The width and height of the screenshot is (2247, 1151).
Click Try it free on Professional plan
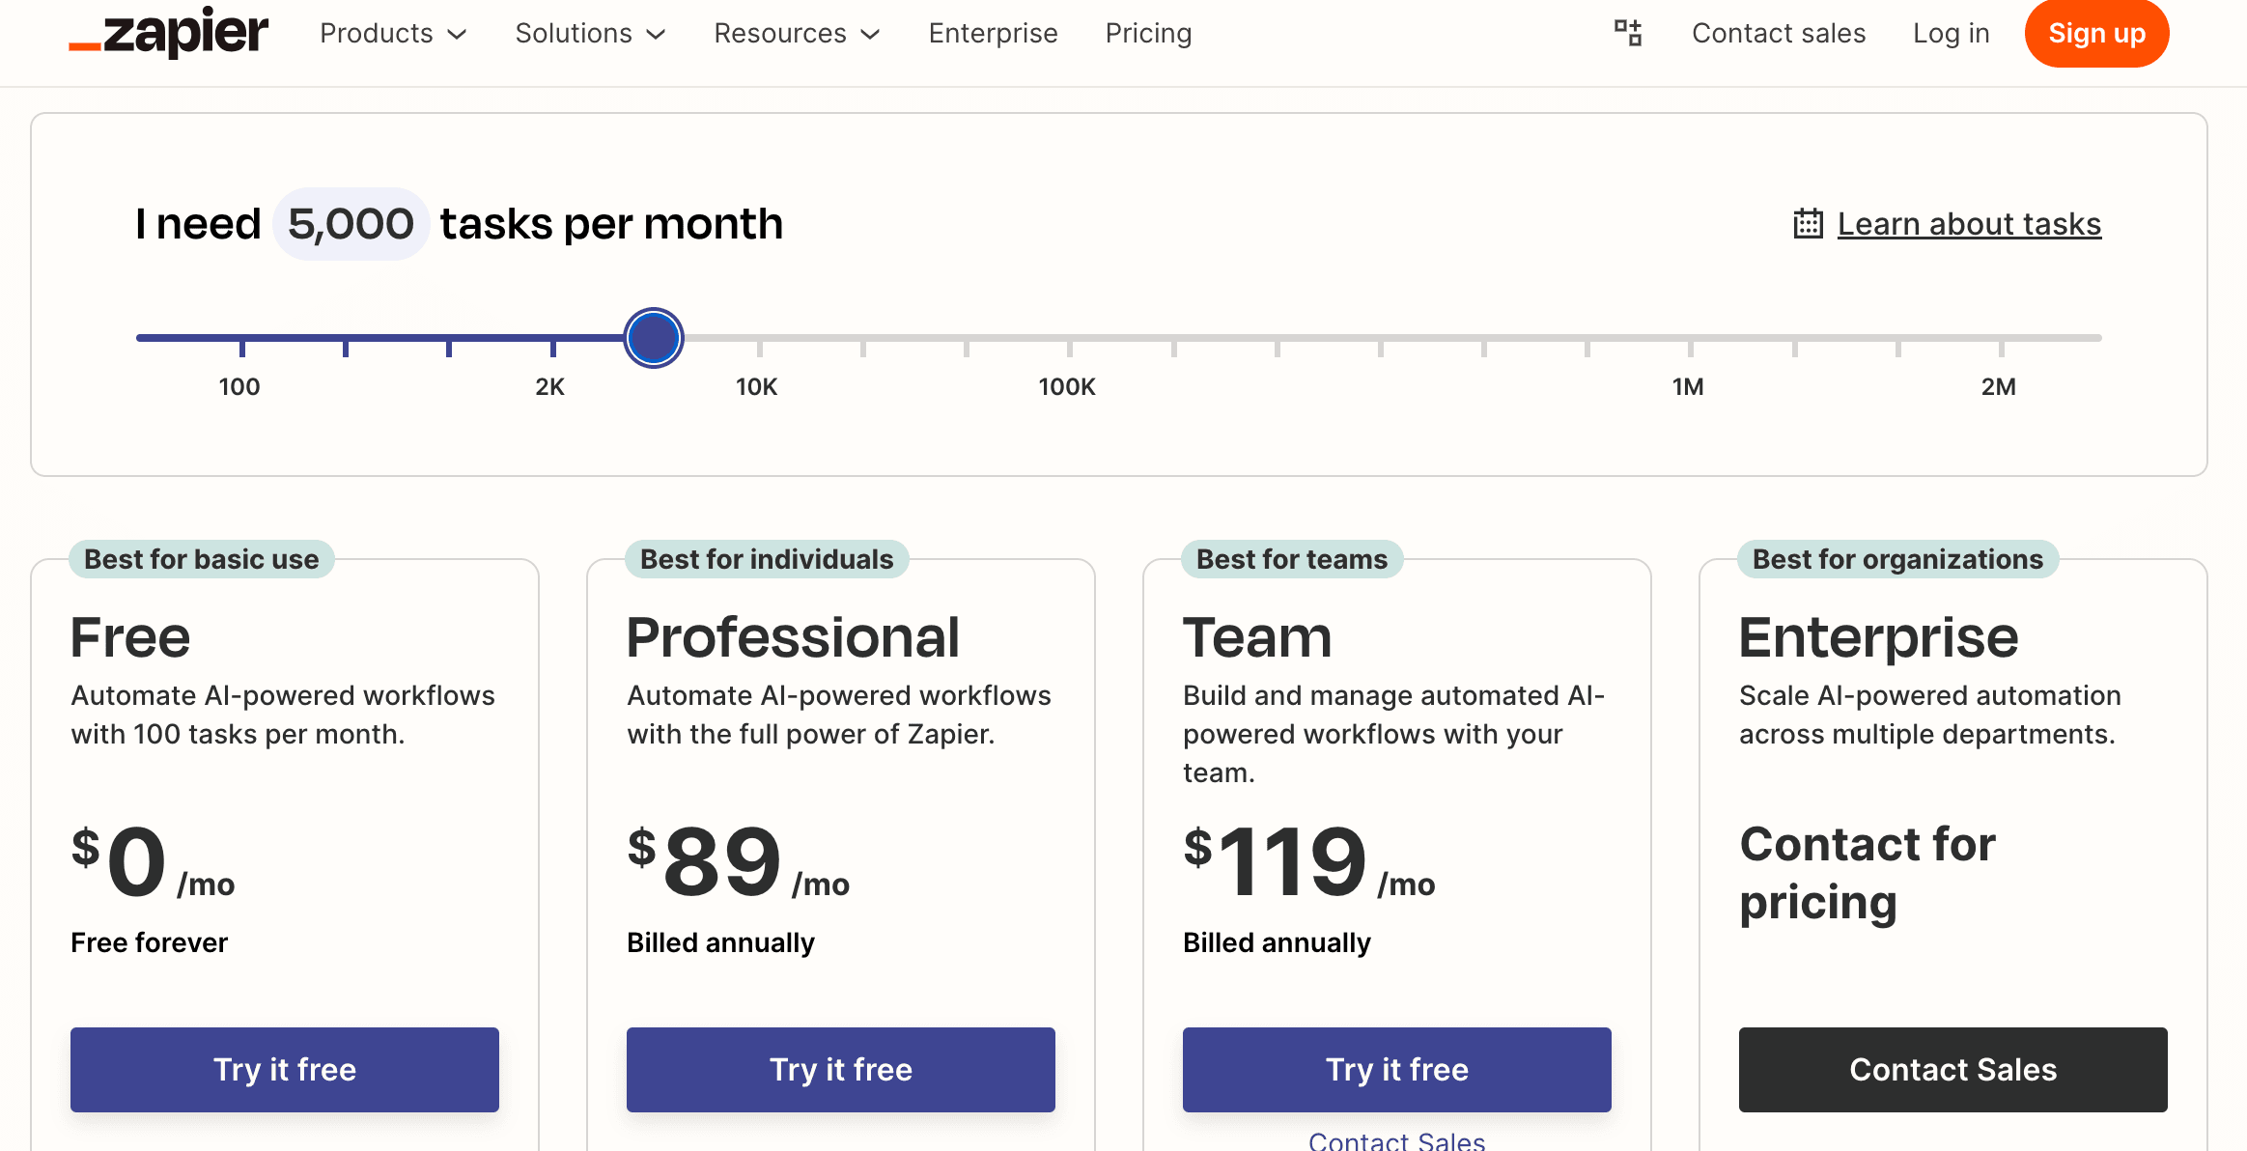841,1070
